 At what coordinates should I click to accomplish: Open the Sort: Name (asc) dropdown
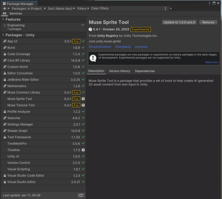[x=61, y=9]
